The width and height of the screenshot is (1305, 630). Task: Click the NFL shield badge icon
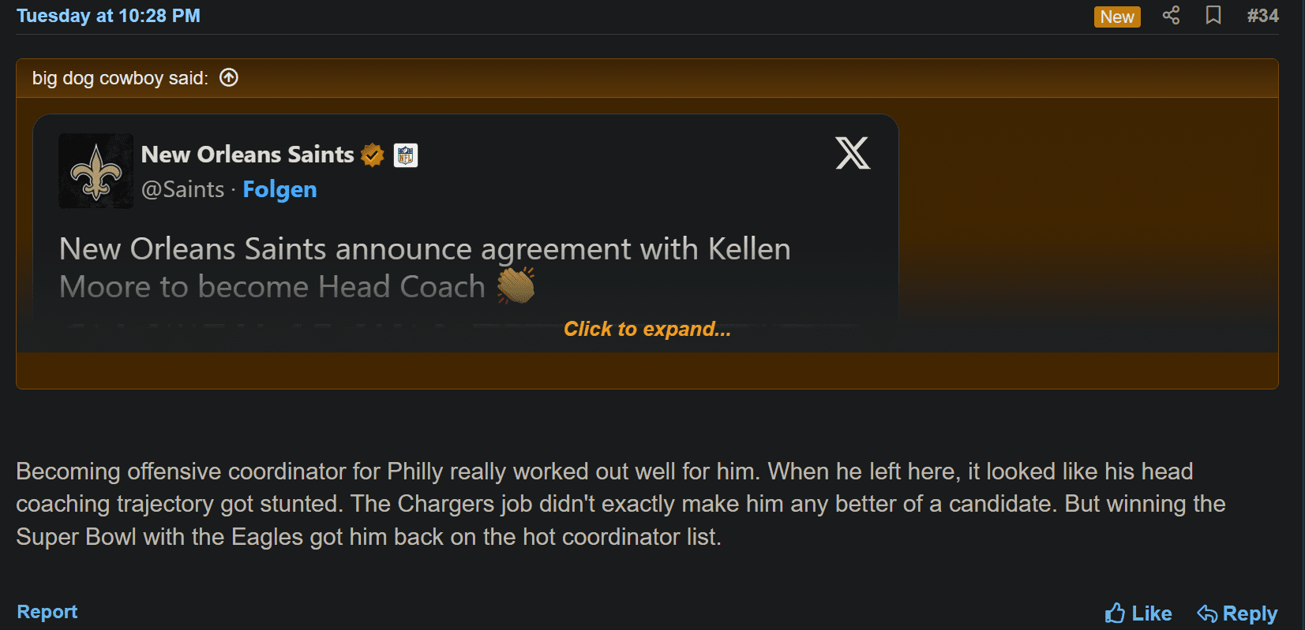[x=406, y=155]
